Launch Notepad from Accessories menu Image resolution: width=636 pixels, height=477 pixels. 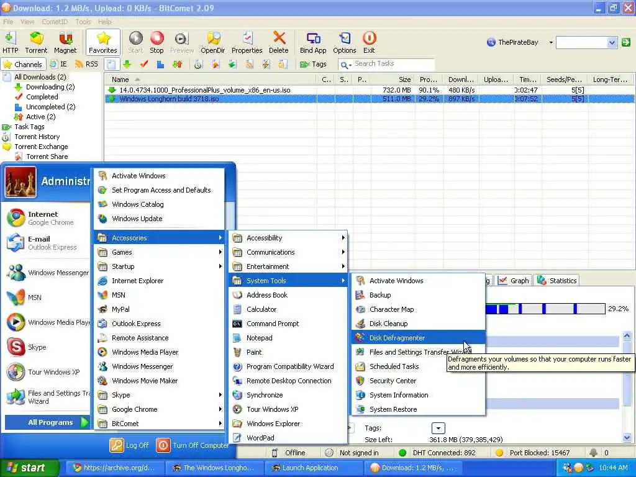(x=288, y=338)
